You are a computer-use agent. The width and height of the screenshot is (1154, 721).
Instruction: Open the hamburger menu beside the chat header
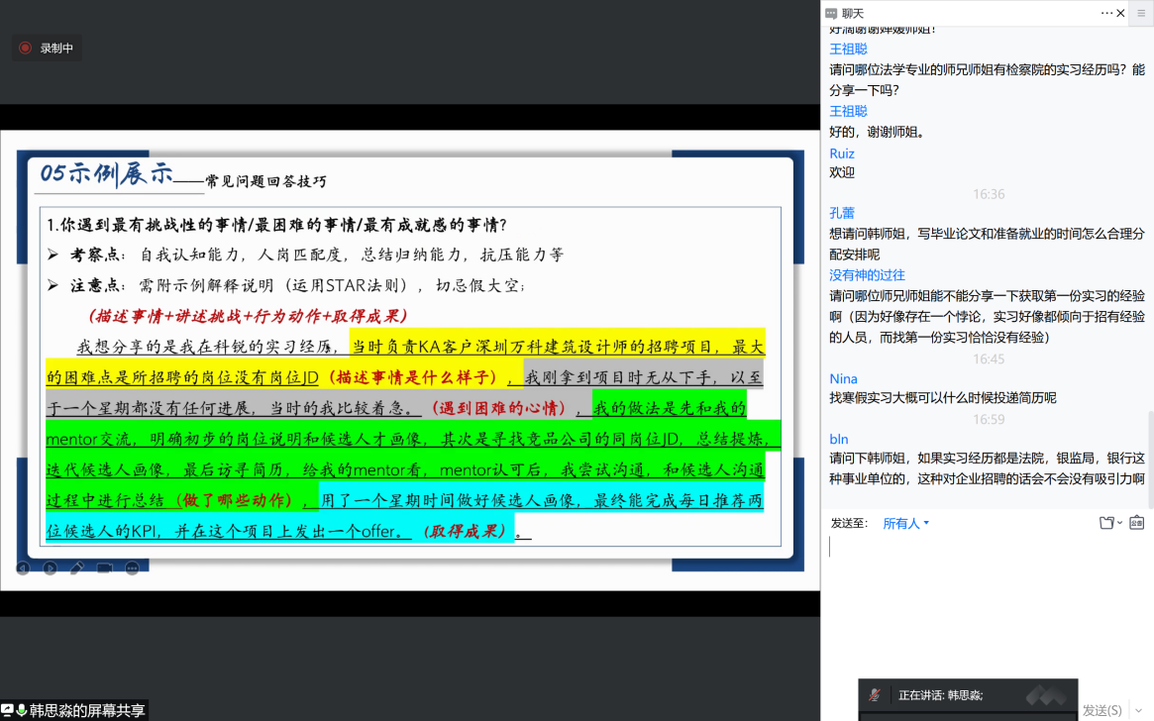[x=1141, y=13]
